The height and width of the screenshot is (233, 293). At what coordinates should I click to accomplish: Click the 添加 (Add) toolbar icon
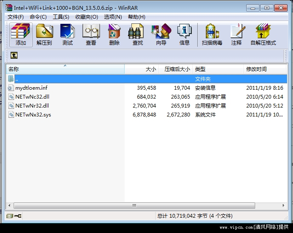point(21,35)
